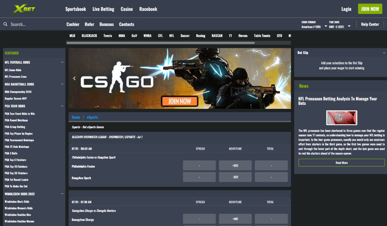Open Wimbledon Women's Odds link

(x=19, y=208)
